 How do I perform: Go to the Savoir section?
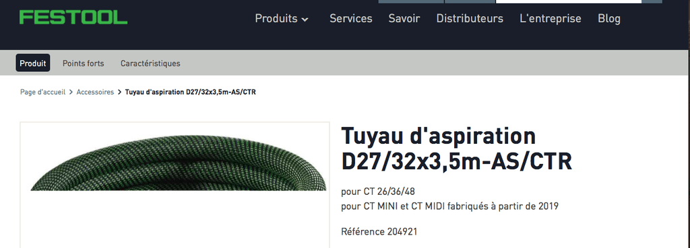404,18
